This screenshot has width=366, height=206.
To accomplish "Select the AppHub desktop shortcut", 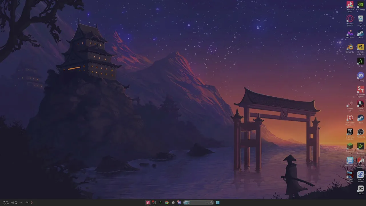I will pos(350,162).
